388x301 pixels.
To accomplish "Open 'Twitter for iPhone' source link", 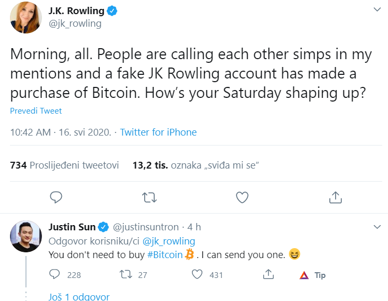I will 158,132.
